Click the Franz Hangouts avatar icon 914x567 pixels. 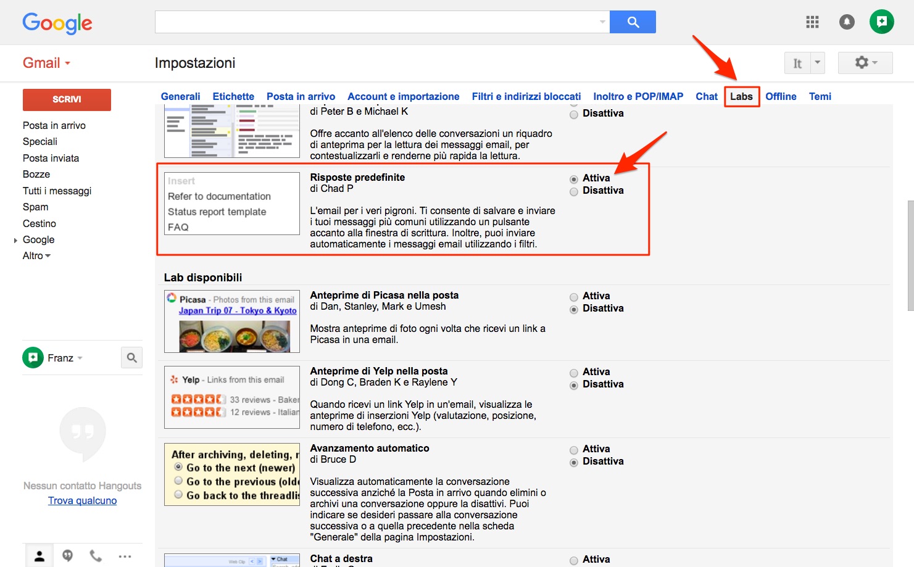point(33,357)
